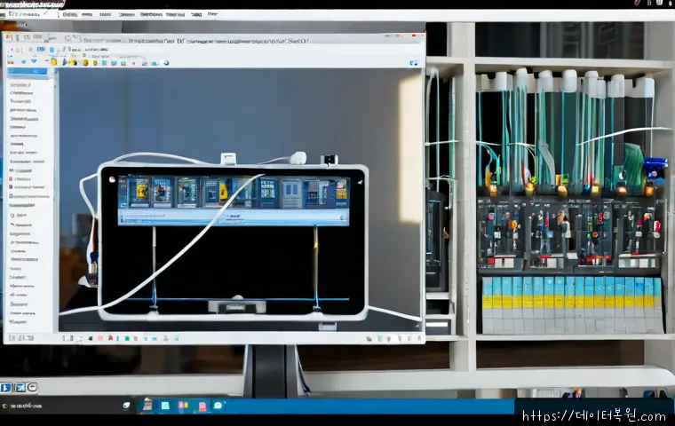Open the pink and yellow icon on the taskbar
The image size is (675, 426).
(183, 405)
